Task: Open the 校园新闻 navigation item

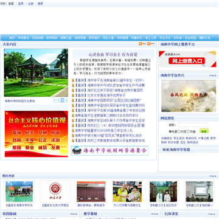Action: 38,38
